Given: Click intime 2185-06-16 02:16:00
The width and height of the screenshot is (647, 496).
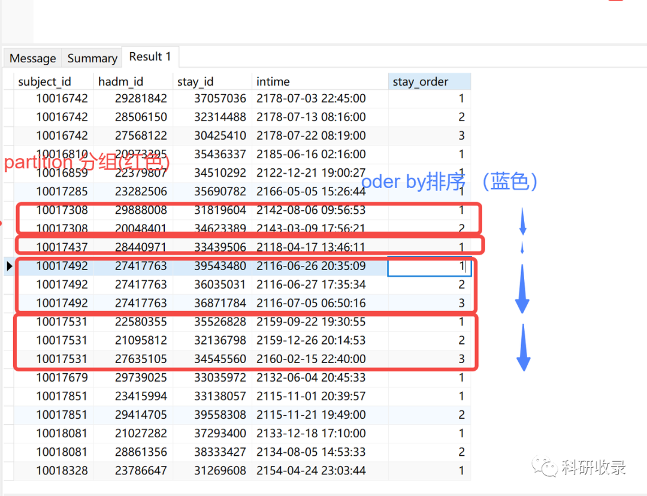Looking at the screenshot, I should tap(320, 155).
